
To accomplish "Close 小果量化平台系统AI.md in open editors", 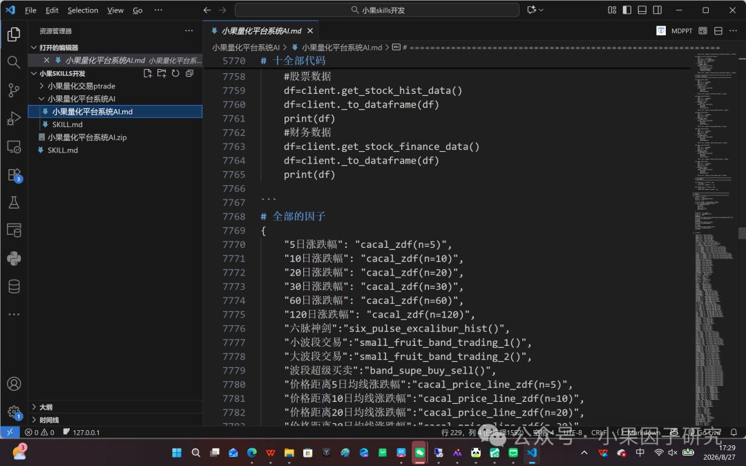I will [x=46, y=60].
